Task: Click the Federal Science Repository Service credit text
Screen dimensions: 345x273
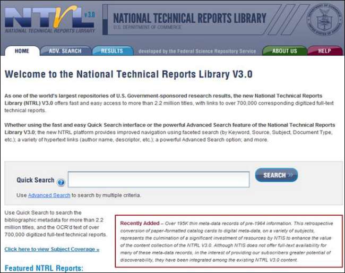Action: click(197, 52)
